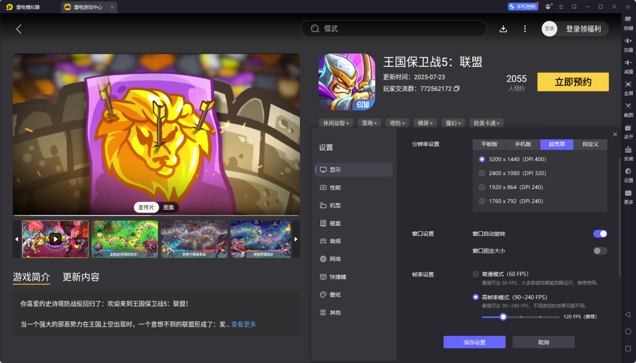
Task: Open 机型 settings category
Action: pos(354,205)
